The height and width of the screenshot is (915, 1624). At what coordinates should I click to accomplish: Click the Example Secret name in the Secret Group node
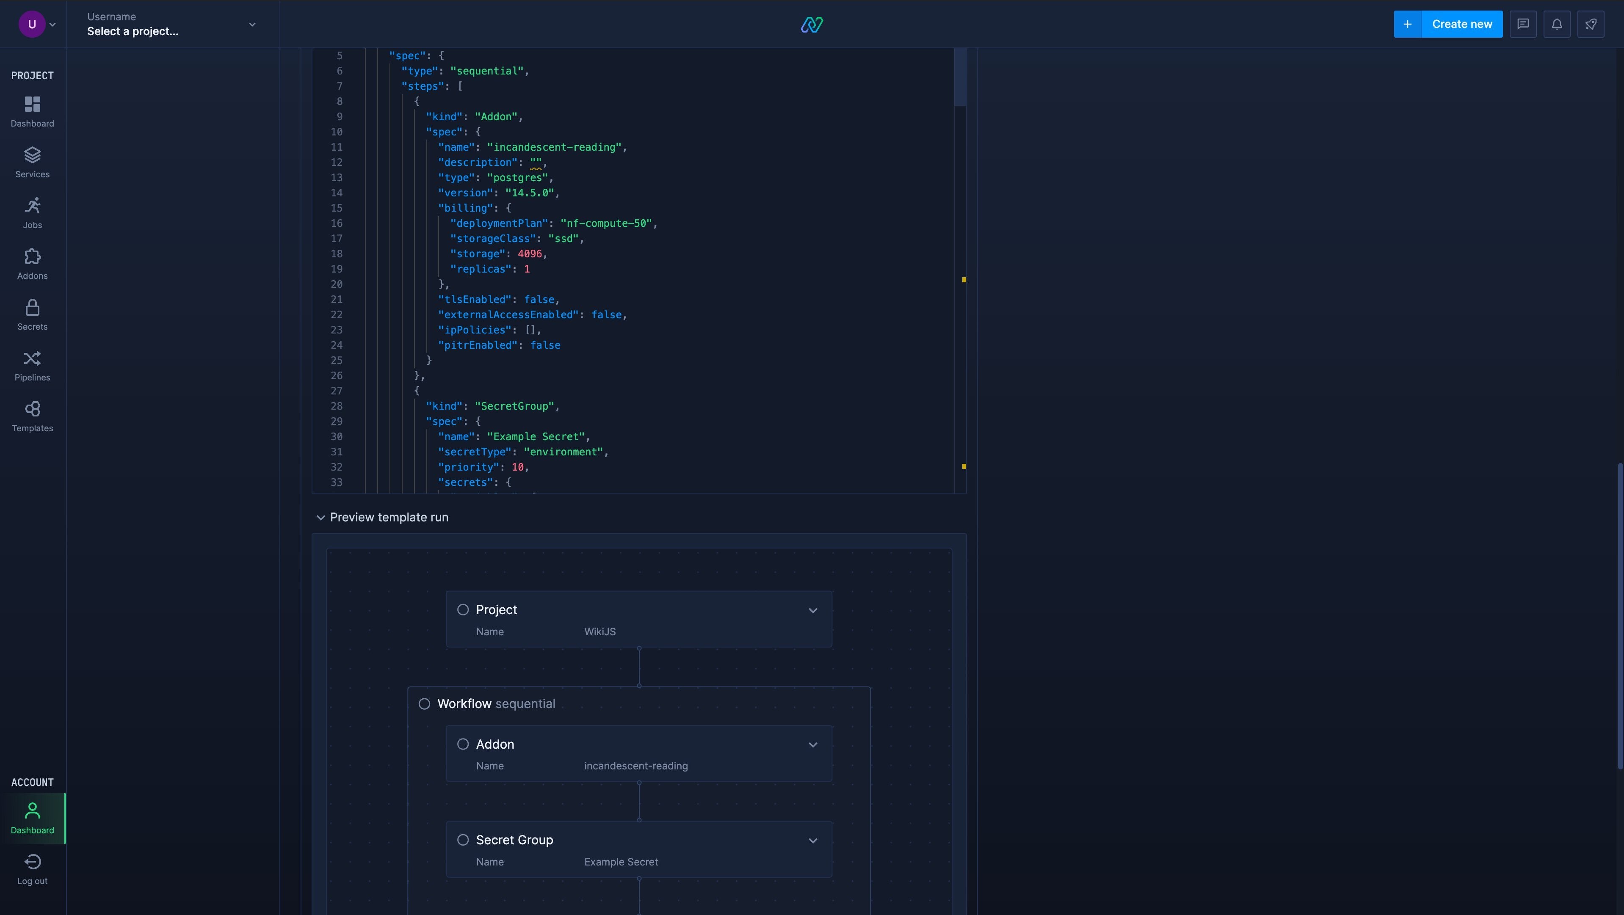[621, 862]
